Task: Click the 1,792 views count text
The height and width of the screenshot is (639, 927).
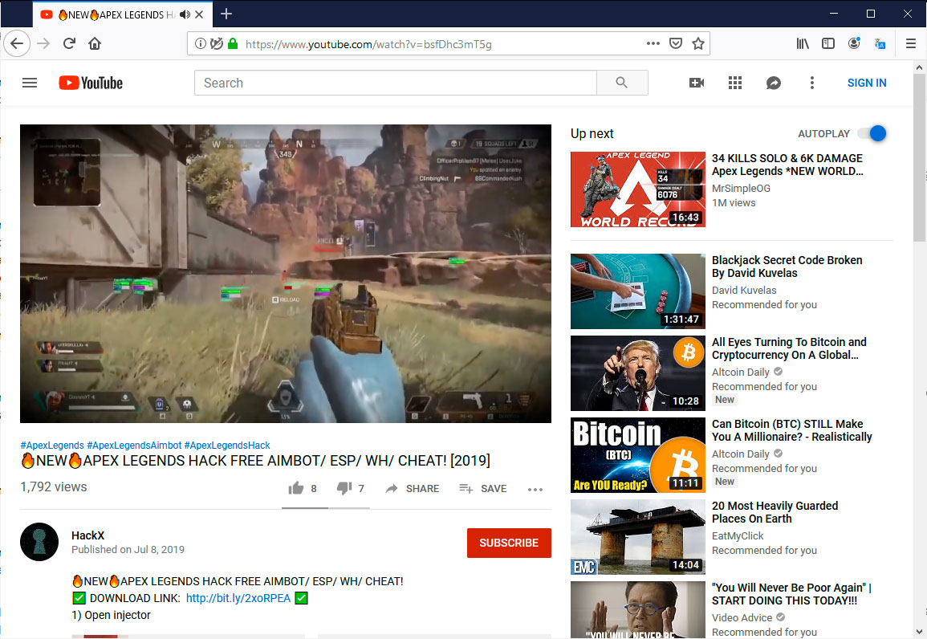Action: coord(53,487)
